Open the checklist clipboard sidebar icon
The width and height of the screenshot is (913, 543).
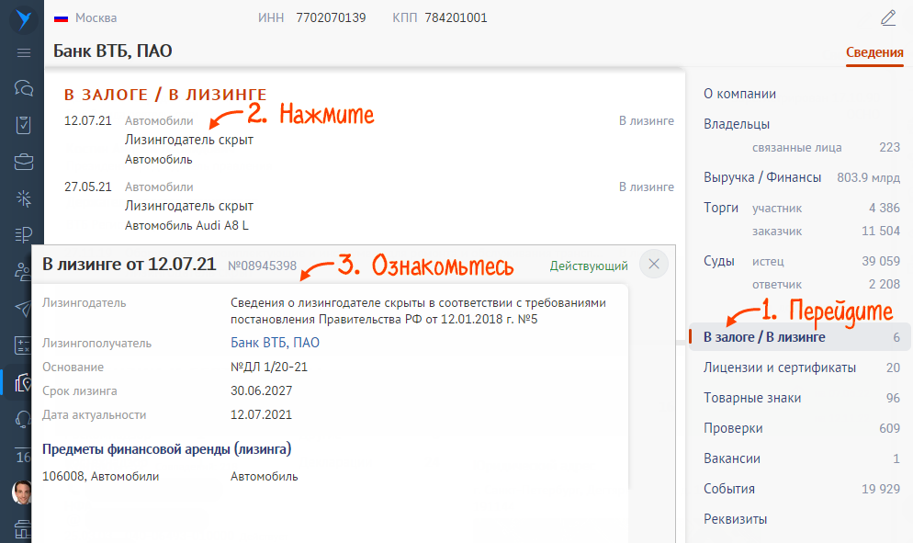24,125
